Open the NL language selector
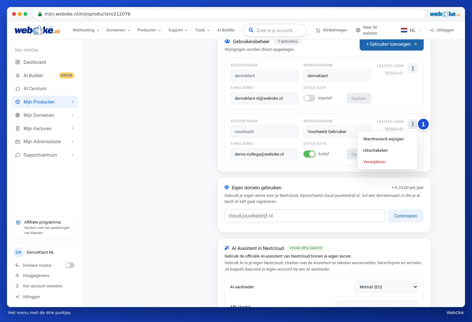 [411, 30]
